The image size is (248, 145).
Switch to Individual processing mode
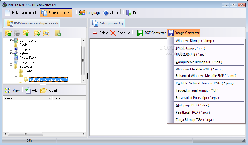tap(22, 13)
